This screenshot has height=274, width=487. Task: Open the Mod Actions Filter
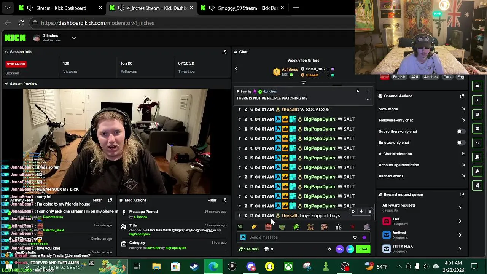212,200
